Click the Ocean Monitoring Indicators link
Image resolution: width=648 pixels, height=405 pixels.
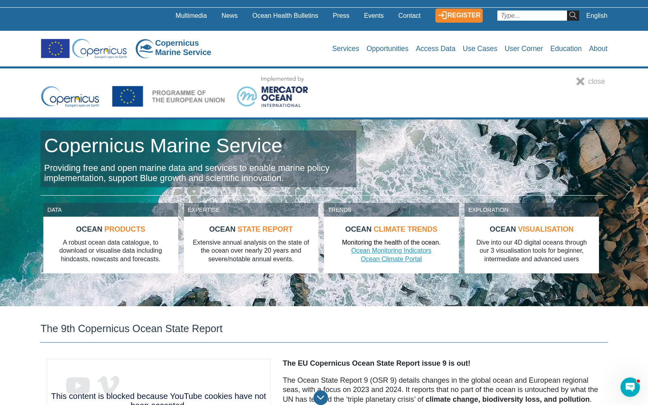(391, 251)
